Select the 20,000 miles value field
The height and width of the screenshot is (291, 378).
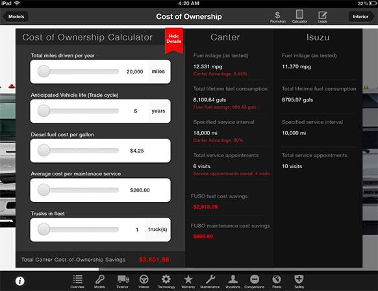134,71
